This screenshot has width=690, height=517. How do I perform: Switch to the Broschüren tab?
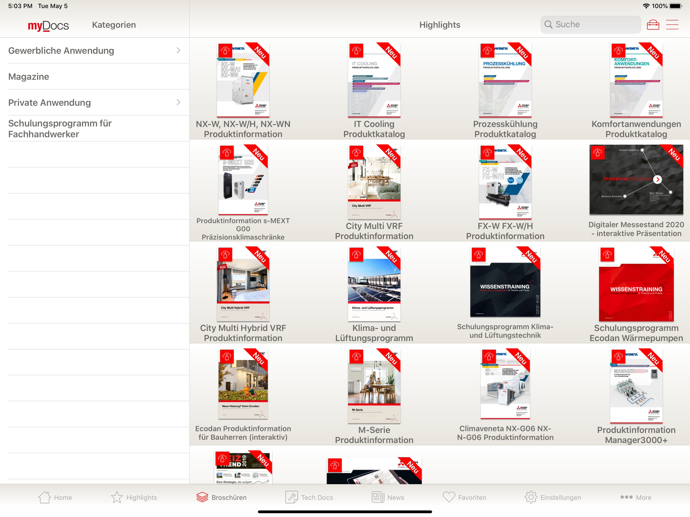click(221, 497)
